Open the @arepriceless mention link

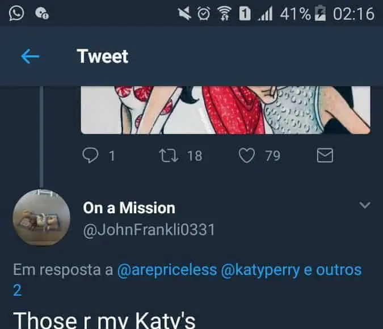click(x=167, y=270)
